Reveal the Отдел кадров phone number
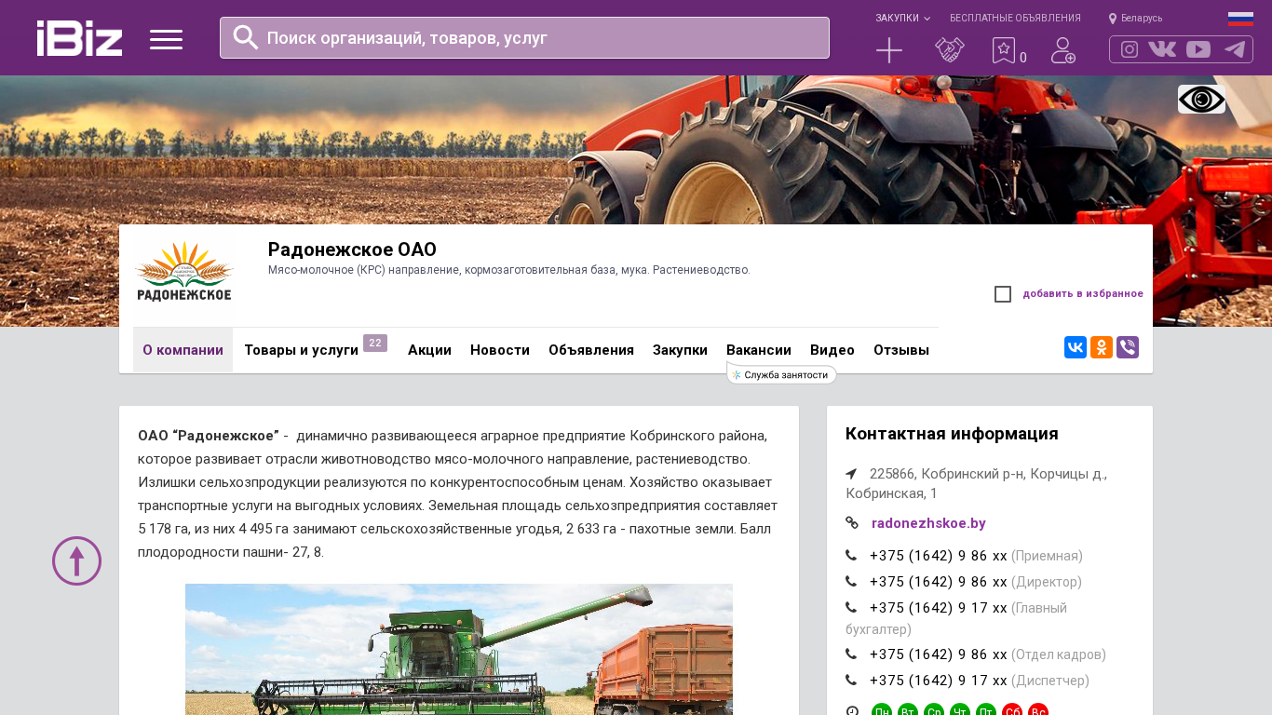Screen dimensions: 1272x715 click(x=939, y=654)
